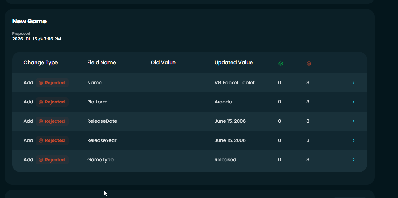Click the Rejected badge on the ReleaseDate row
Screen dimensions: 398x198
(x=52, y=121)
